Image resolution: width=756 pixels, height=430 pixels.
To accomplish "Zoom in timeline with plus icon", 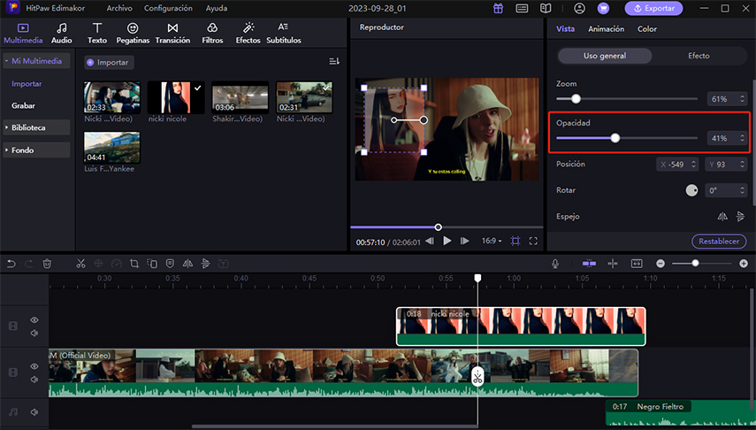I will 744,264.
